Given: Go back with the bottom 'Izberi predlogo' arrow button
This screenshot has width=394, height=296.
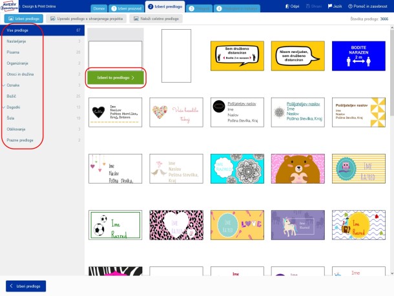Looking at the screenshot, I should [x=26, y=286].
